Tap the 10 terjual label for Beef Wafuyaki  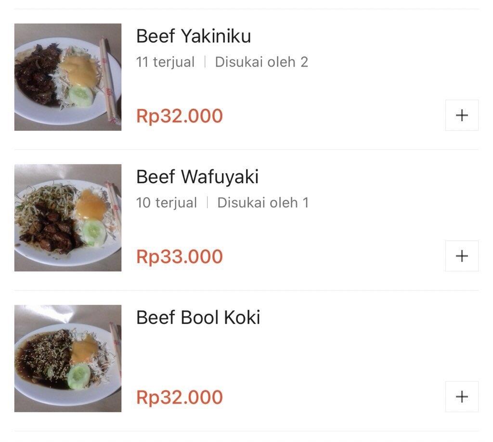(x=166, y=202)
